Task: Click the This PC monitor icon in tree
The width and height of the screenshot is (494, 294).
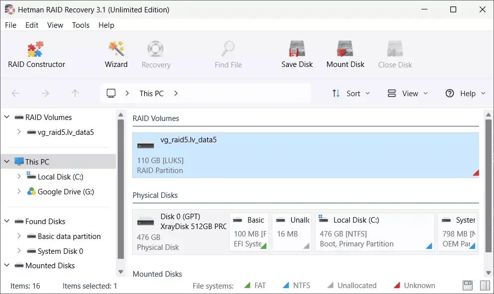Action: coord(19,161)
